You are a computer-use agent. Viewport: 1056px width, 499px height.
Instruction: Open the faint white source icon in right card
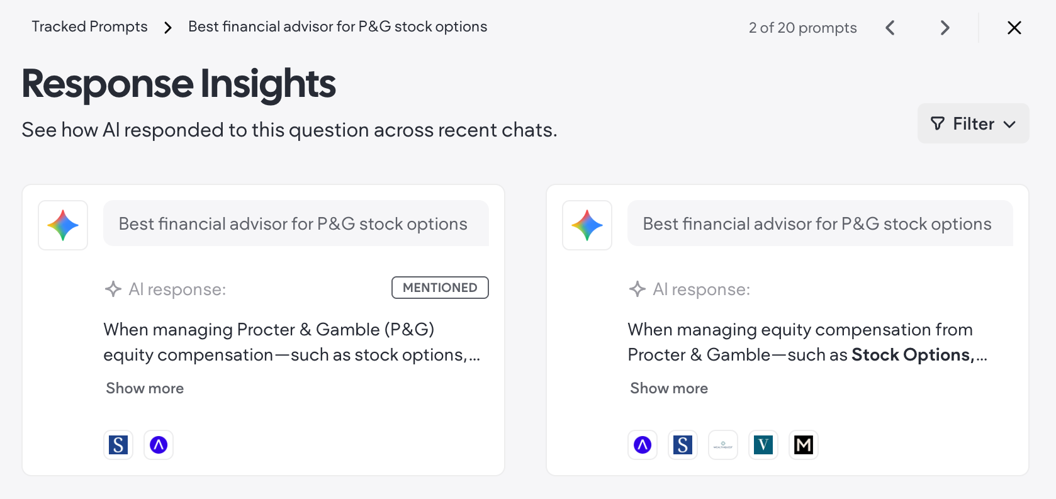point(723,445)
